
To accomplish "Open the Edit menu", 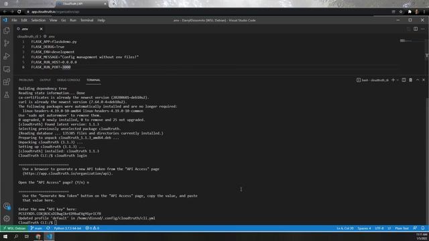I will [24, 20].
